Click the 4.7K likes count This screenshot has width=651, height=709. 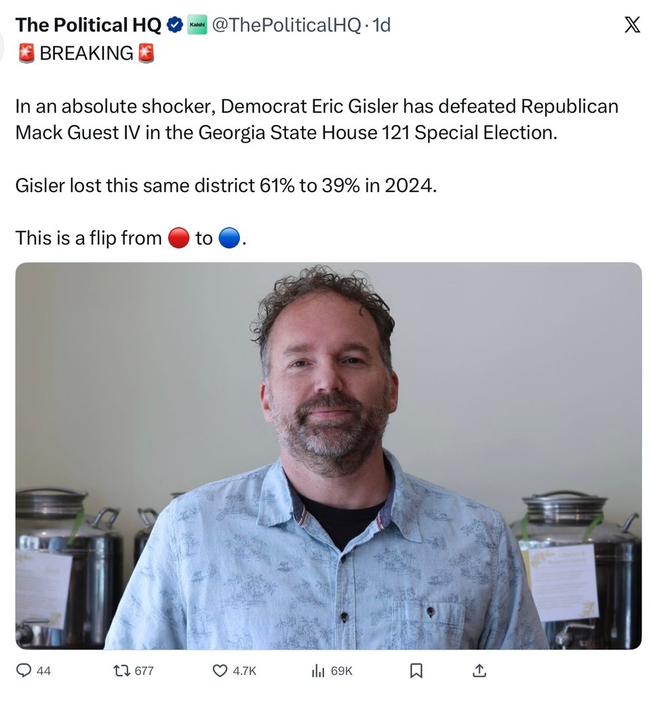coord(243,670)
